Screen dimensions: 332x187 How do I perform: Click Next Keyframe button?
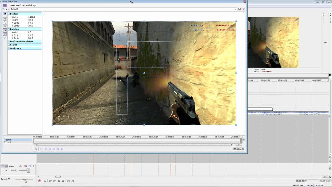(x=50, y=149)
